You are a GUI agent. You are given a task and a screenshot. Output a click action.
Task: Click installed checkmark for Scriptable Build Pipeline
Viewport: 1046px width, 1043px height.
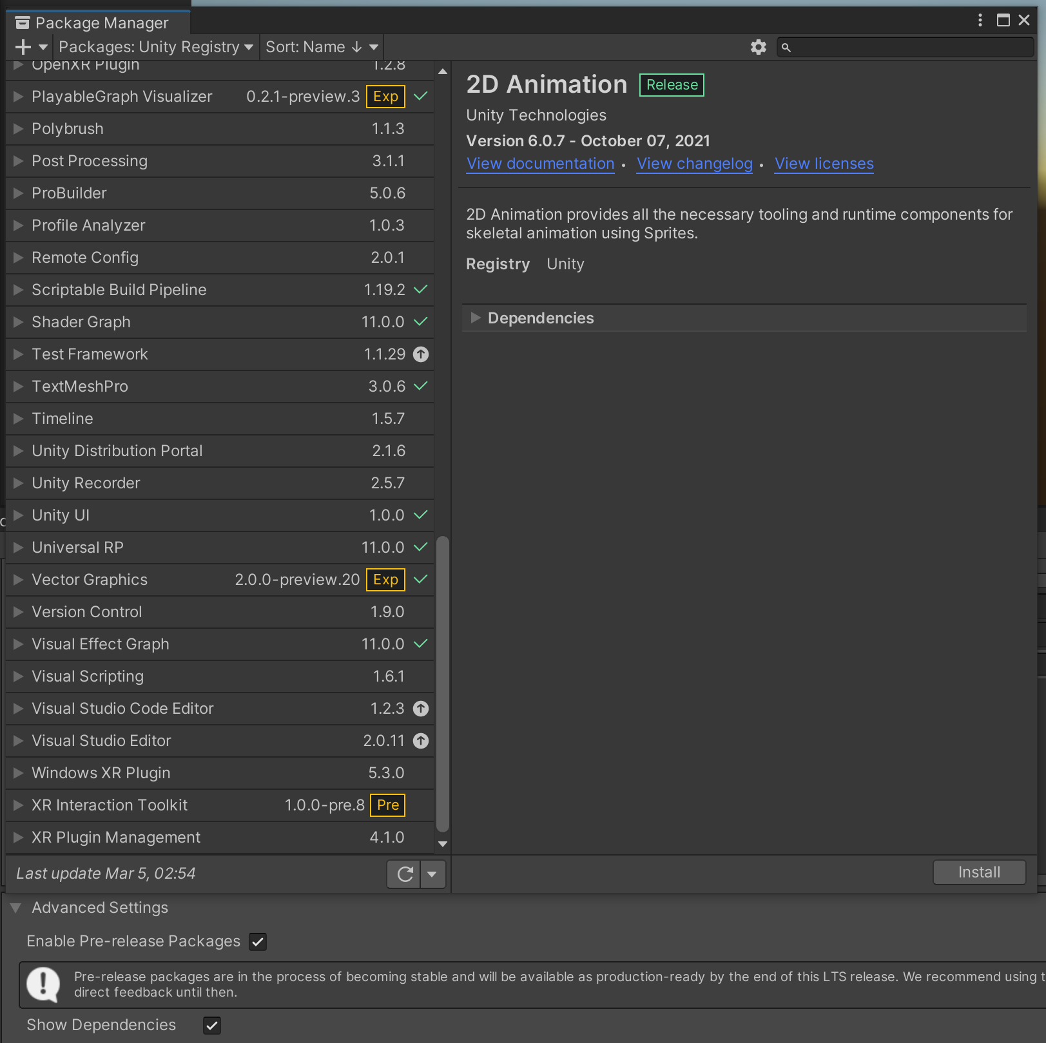point(421,289)
